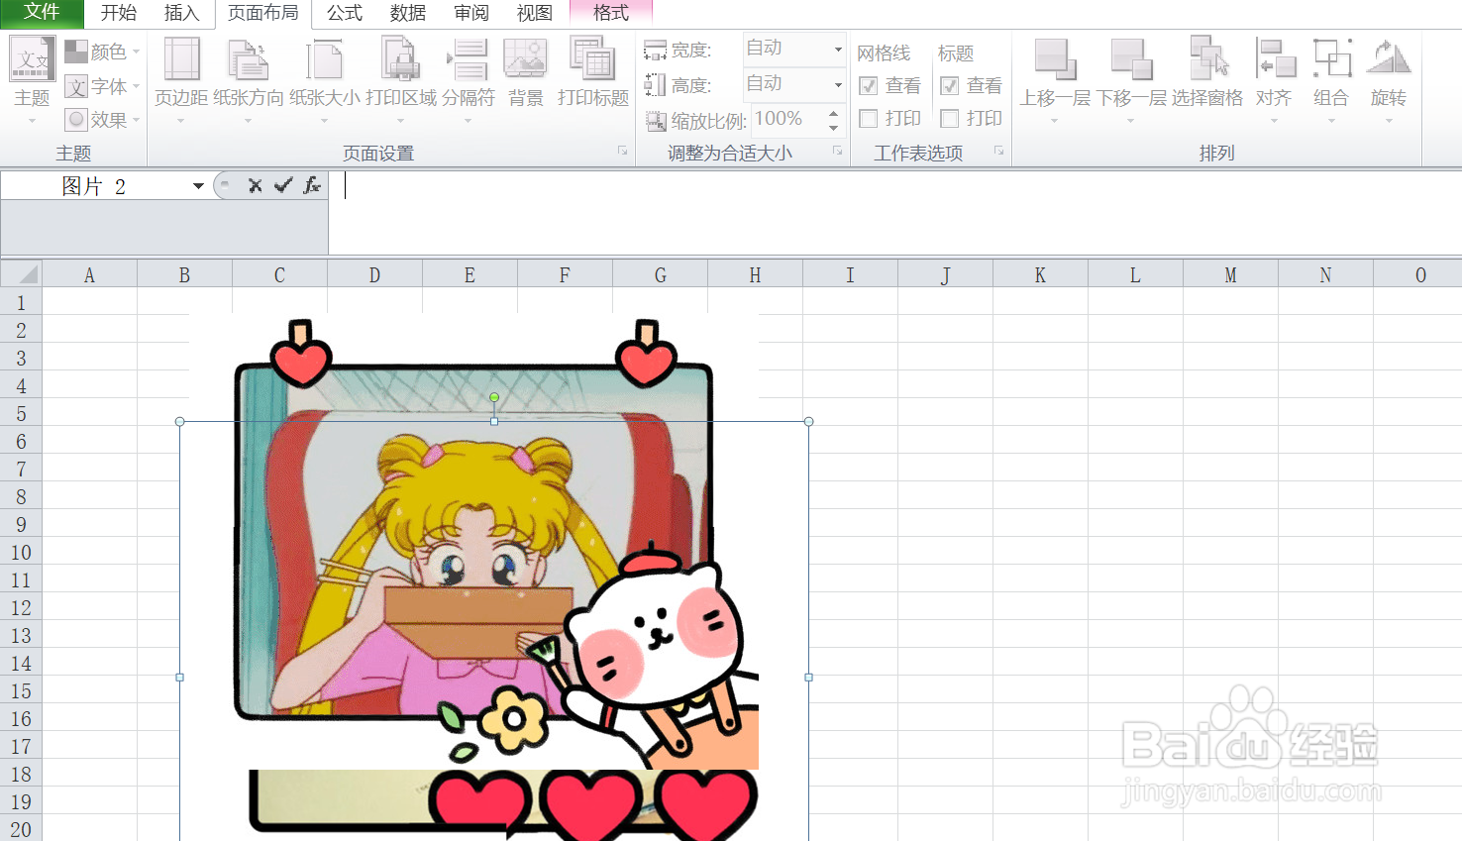The image size is (1462, 841).
Task: Choose paper Orientation (纸张方向)
Action: pyautogui.click(x=248, y=79)
